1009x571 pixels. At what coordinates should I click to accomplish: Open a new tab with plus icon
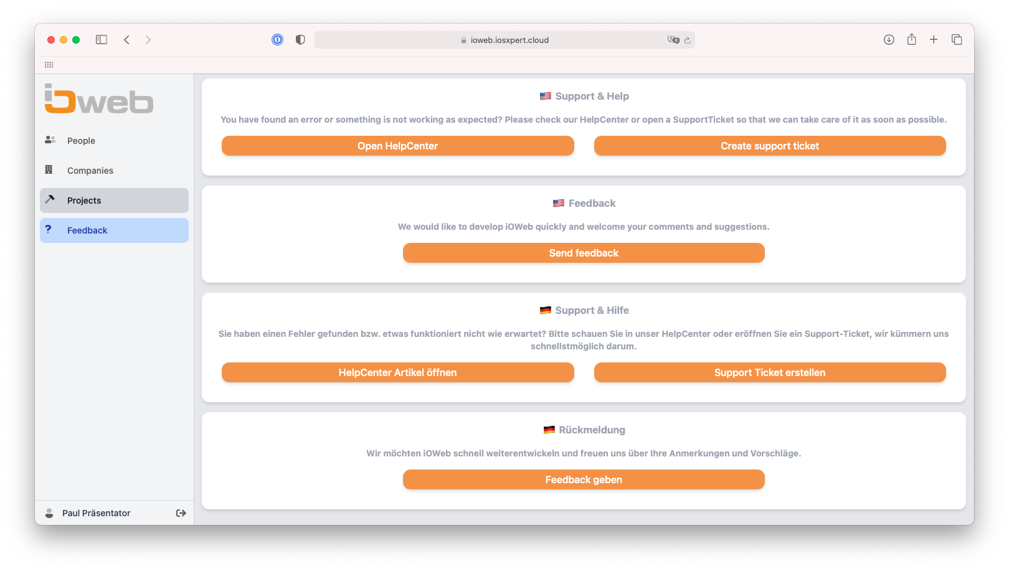[934, 40]
